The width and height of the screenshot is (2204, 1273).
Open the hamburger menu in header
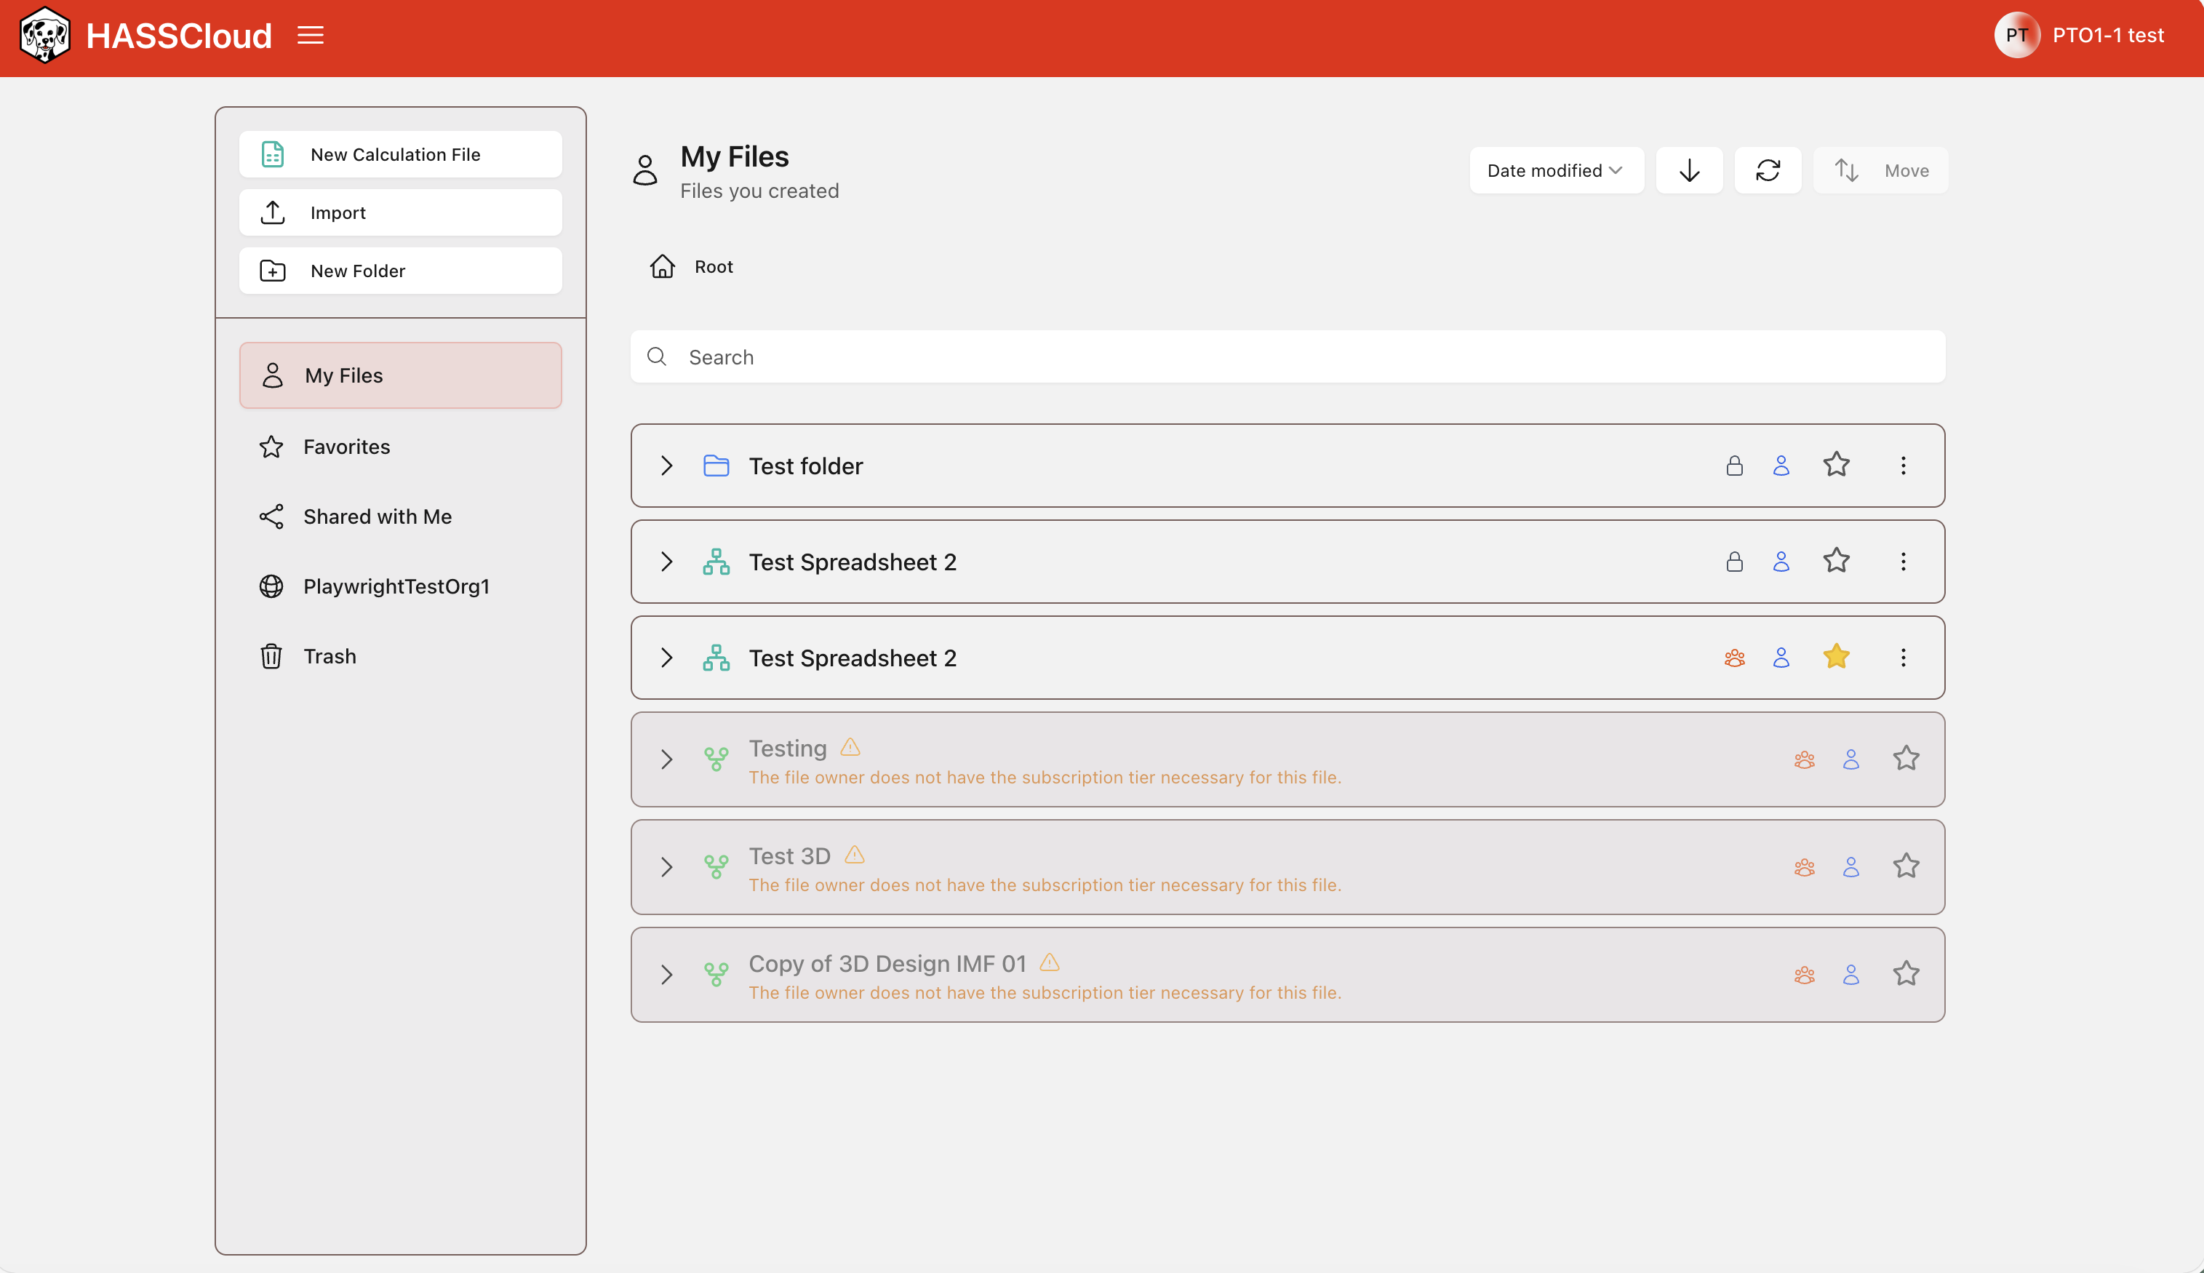311,35
